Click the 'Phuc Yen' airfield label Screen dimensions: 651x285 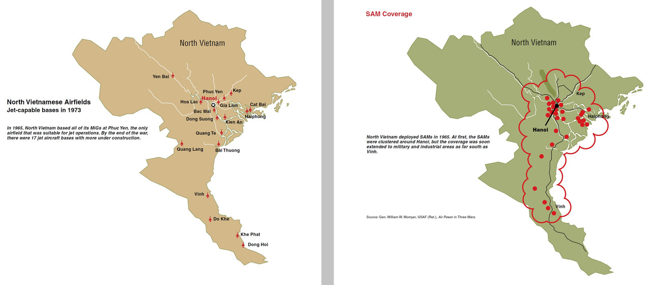point(213,92)
